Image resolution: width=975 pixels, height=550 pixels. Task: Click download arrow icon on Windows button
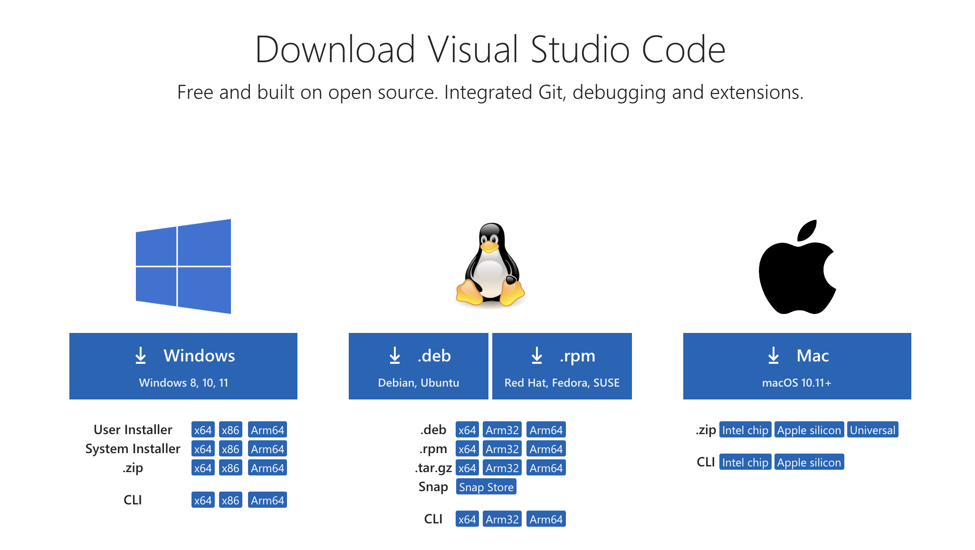(x=141, y=355)
